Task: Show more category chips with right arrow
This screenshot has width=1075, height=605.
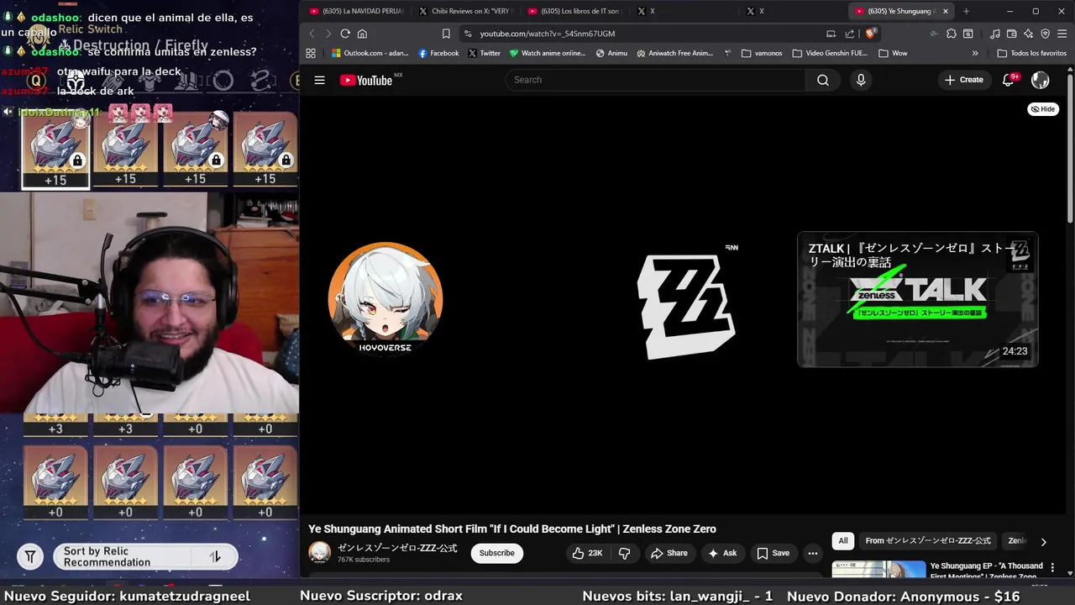Action: (x=1043, y=542)
